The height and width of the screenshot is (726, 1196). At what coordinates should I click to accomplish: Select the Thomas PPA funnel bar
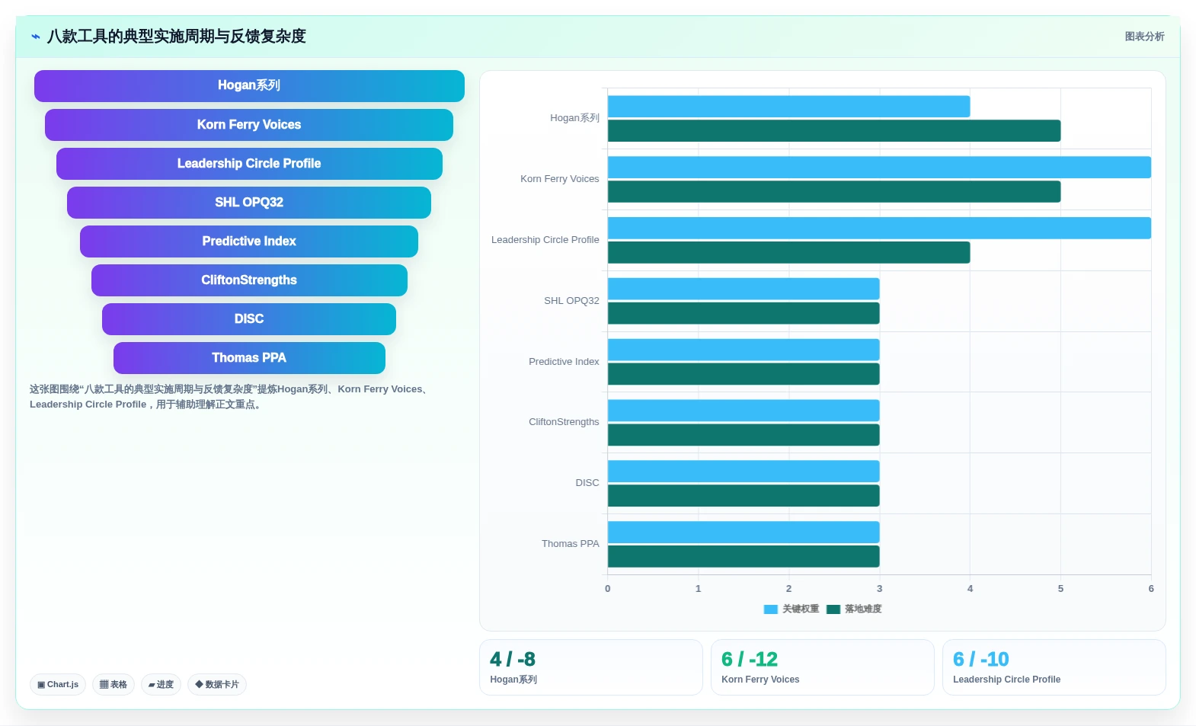pos(249,358)
